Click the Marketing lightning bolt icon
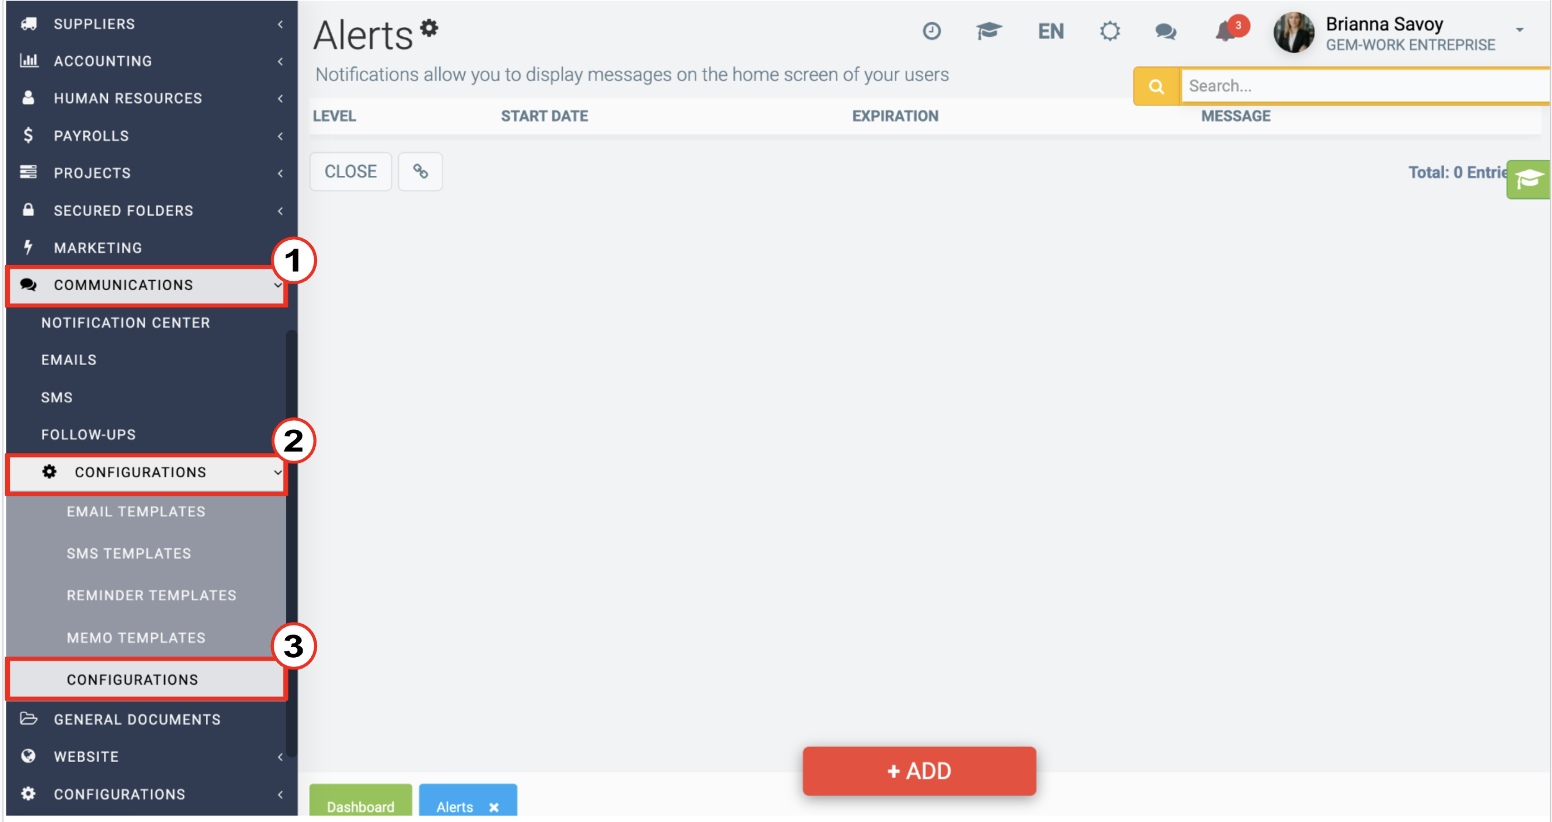1552x822 pixels. click(28, 247)
